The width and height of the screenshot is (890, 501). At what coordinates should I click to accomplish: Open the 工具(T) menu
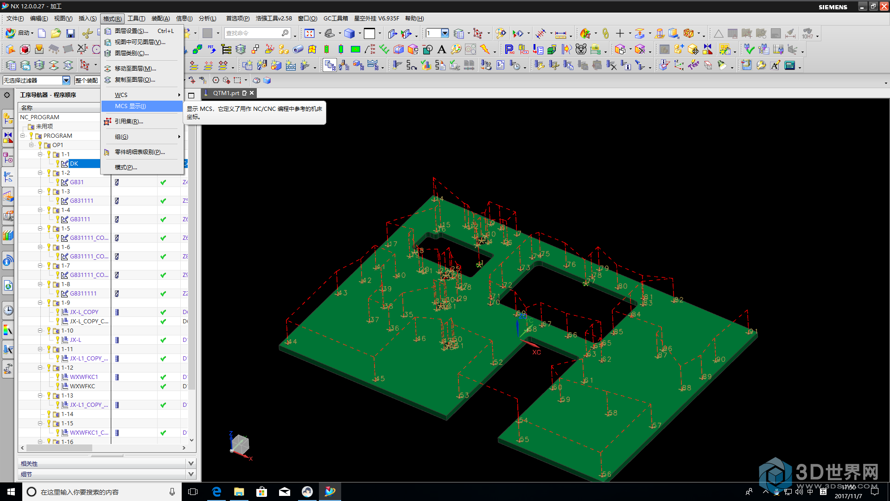coord(136,19)
